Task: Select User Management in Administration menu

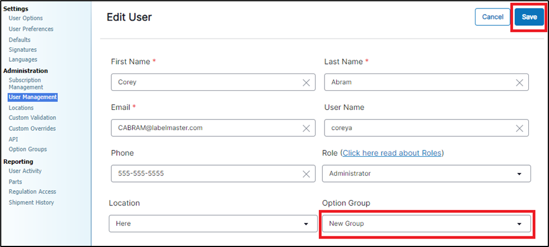Action: [x=33, y=97]
